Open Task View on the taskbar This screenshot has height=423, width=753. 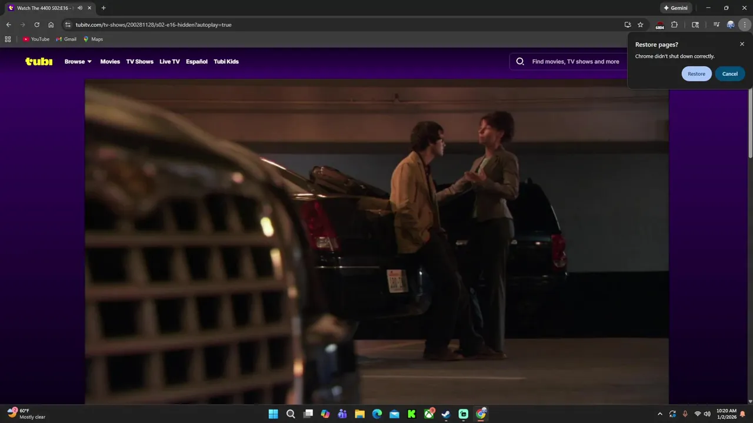(x=308, y=414)
